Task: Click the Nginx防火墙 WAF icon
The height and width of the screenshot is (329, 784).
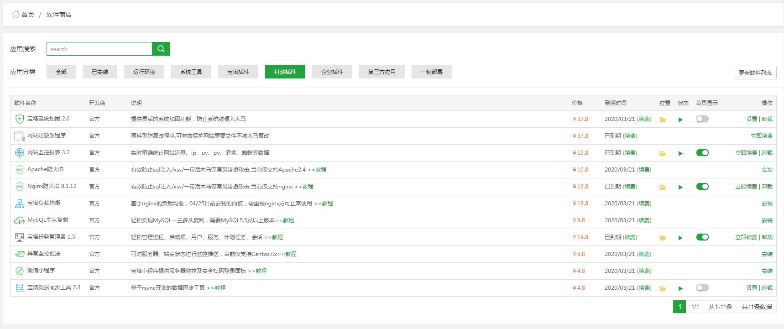Action: 20,187
